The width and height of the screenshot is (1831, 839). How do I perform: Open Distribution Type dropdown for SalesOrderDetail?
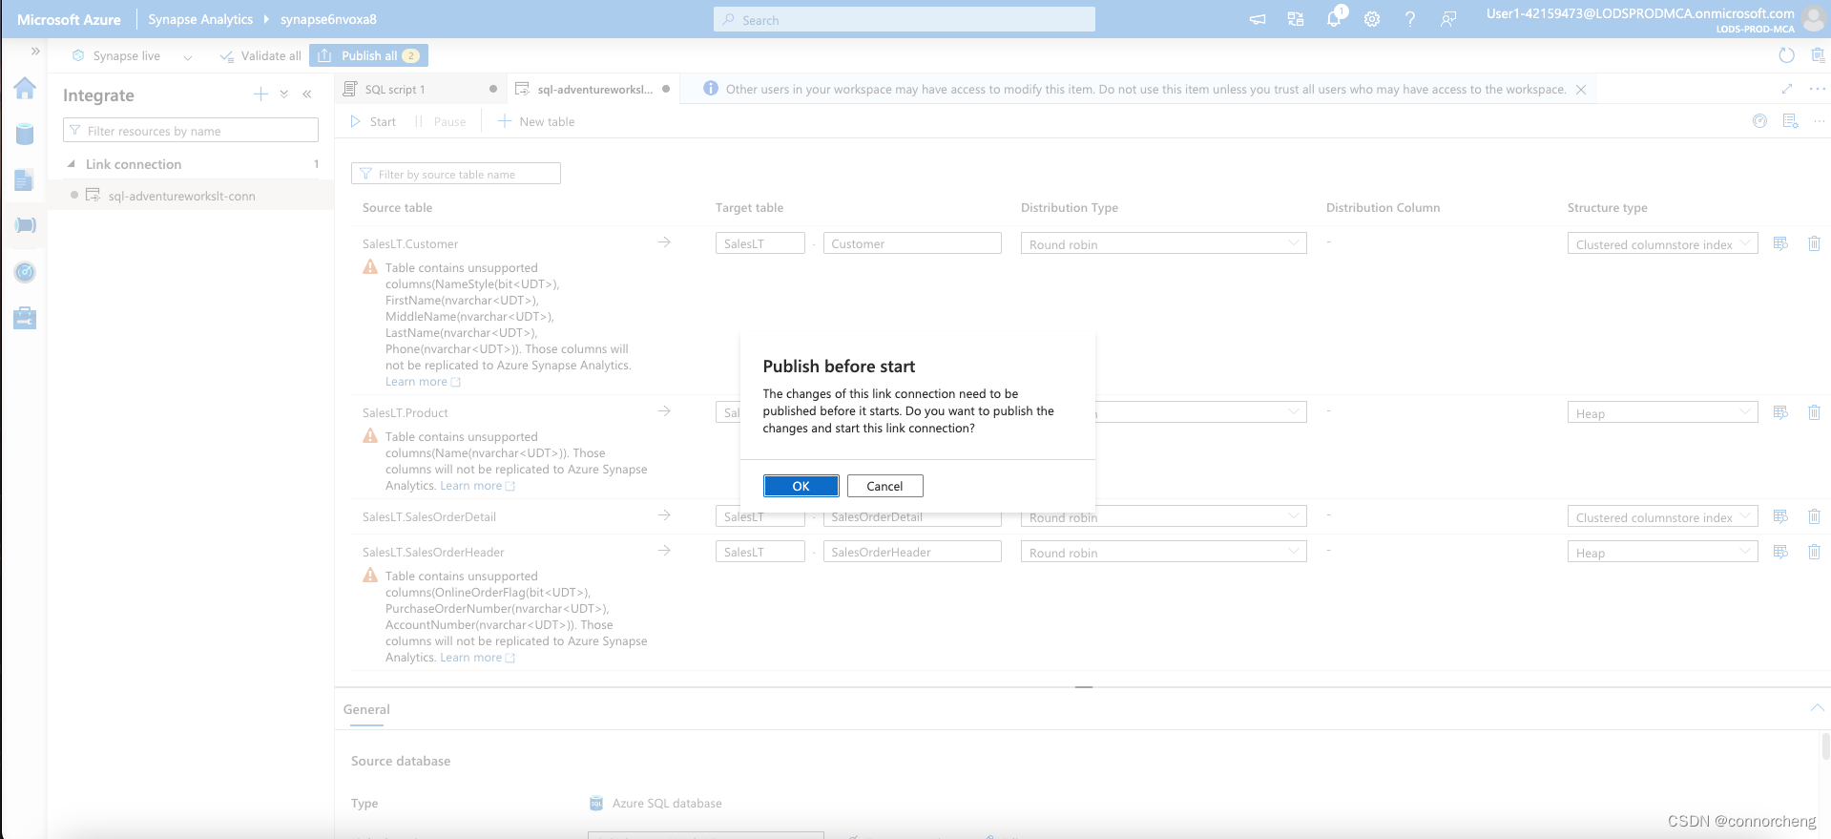(1163, 516)
